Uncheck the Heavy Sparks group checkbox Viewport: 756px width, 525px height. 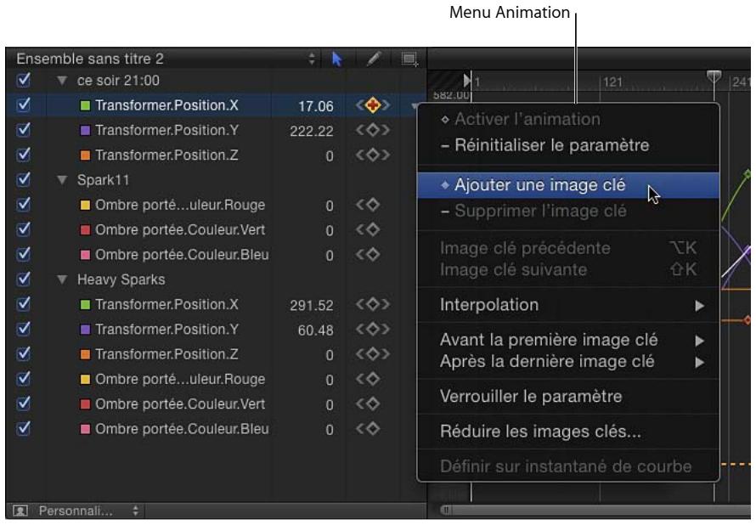coord(24,279)
